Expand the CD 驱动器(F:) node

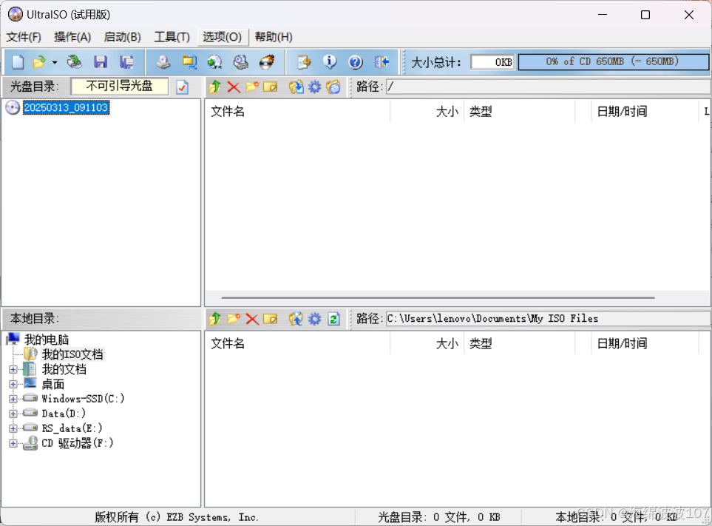click(13, 443)
